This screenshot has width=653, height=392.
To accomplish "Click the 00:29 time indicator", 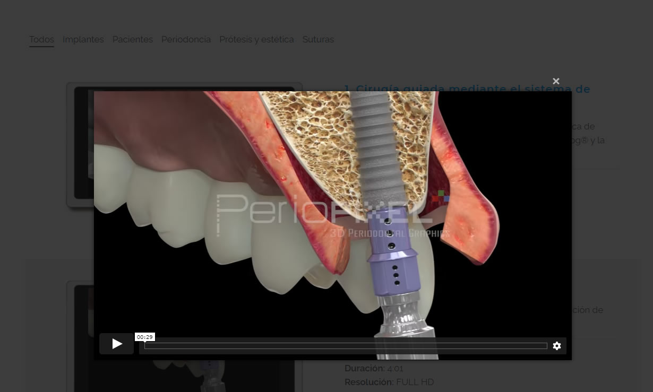I will tap(145, 337).
